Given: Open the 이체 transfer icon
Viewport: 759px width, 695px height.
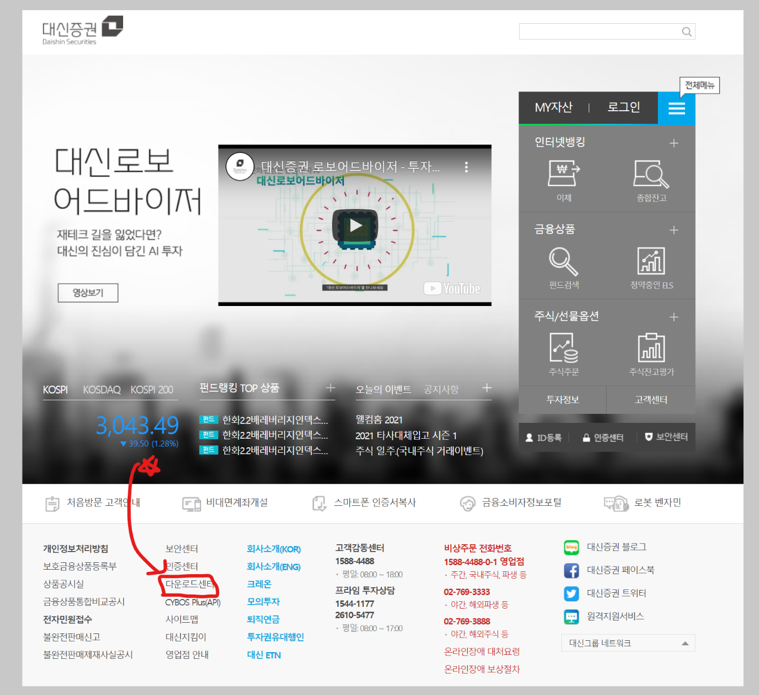Looking at the screenshot, I should (564, 174).
